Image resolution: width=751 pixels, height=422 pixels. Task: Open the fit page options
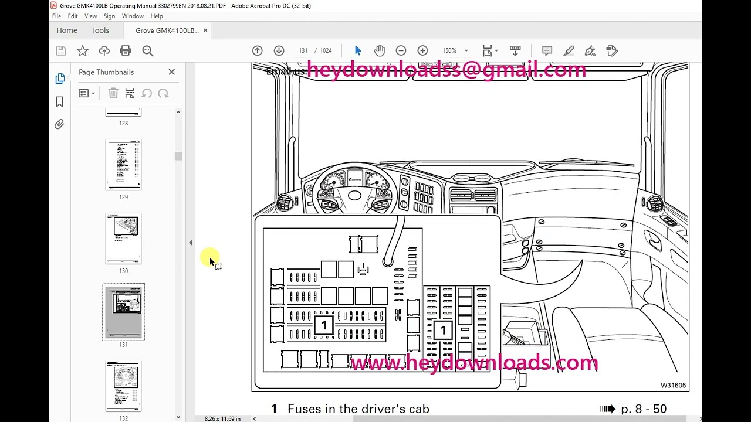pyautogui.click(x=489, y=51)
